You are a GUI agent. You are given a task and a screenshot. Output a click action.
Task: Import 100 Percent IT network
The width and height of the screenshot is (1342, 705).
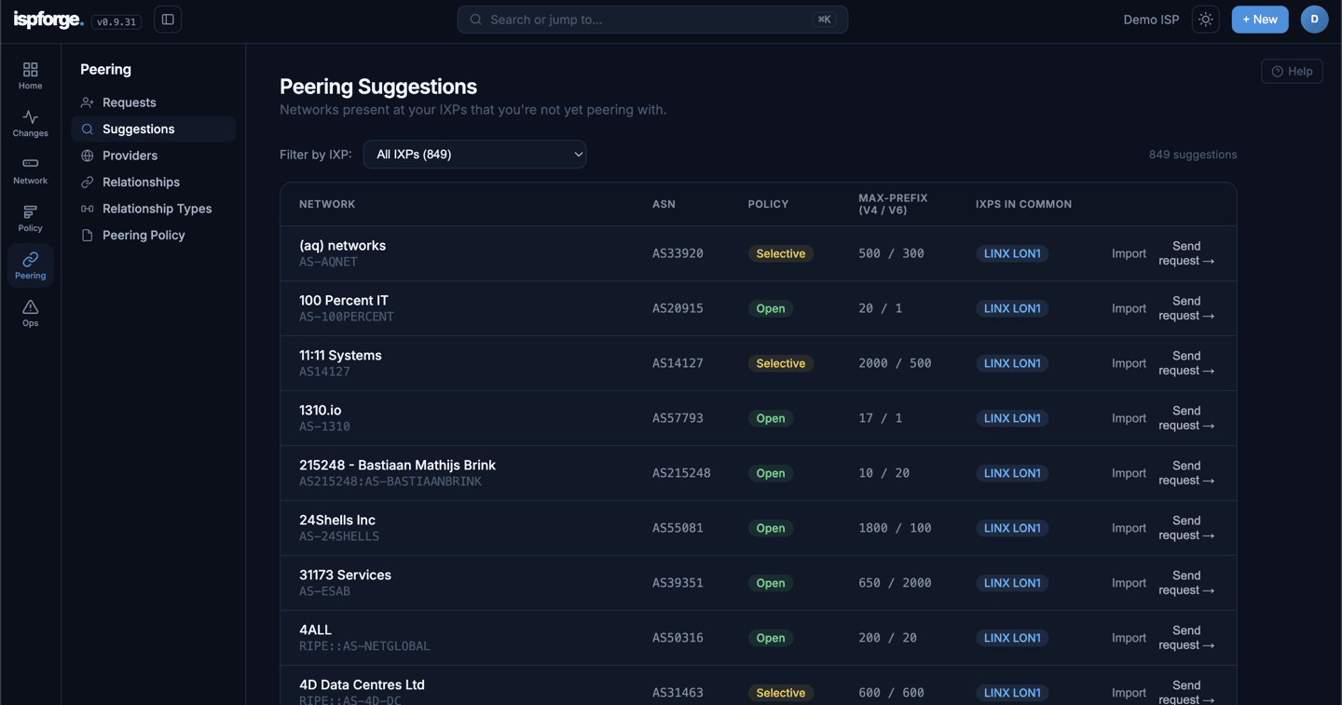(x=1129, y=308)
